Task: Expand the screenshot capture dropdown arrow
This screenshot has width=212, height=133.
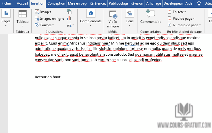Action: [x=73, y=25]
